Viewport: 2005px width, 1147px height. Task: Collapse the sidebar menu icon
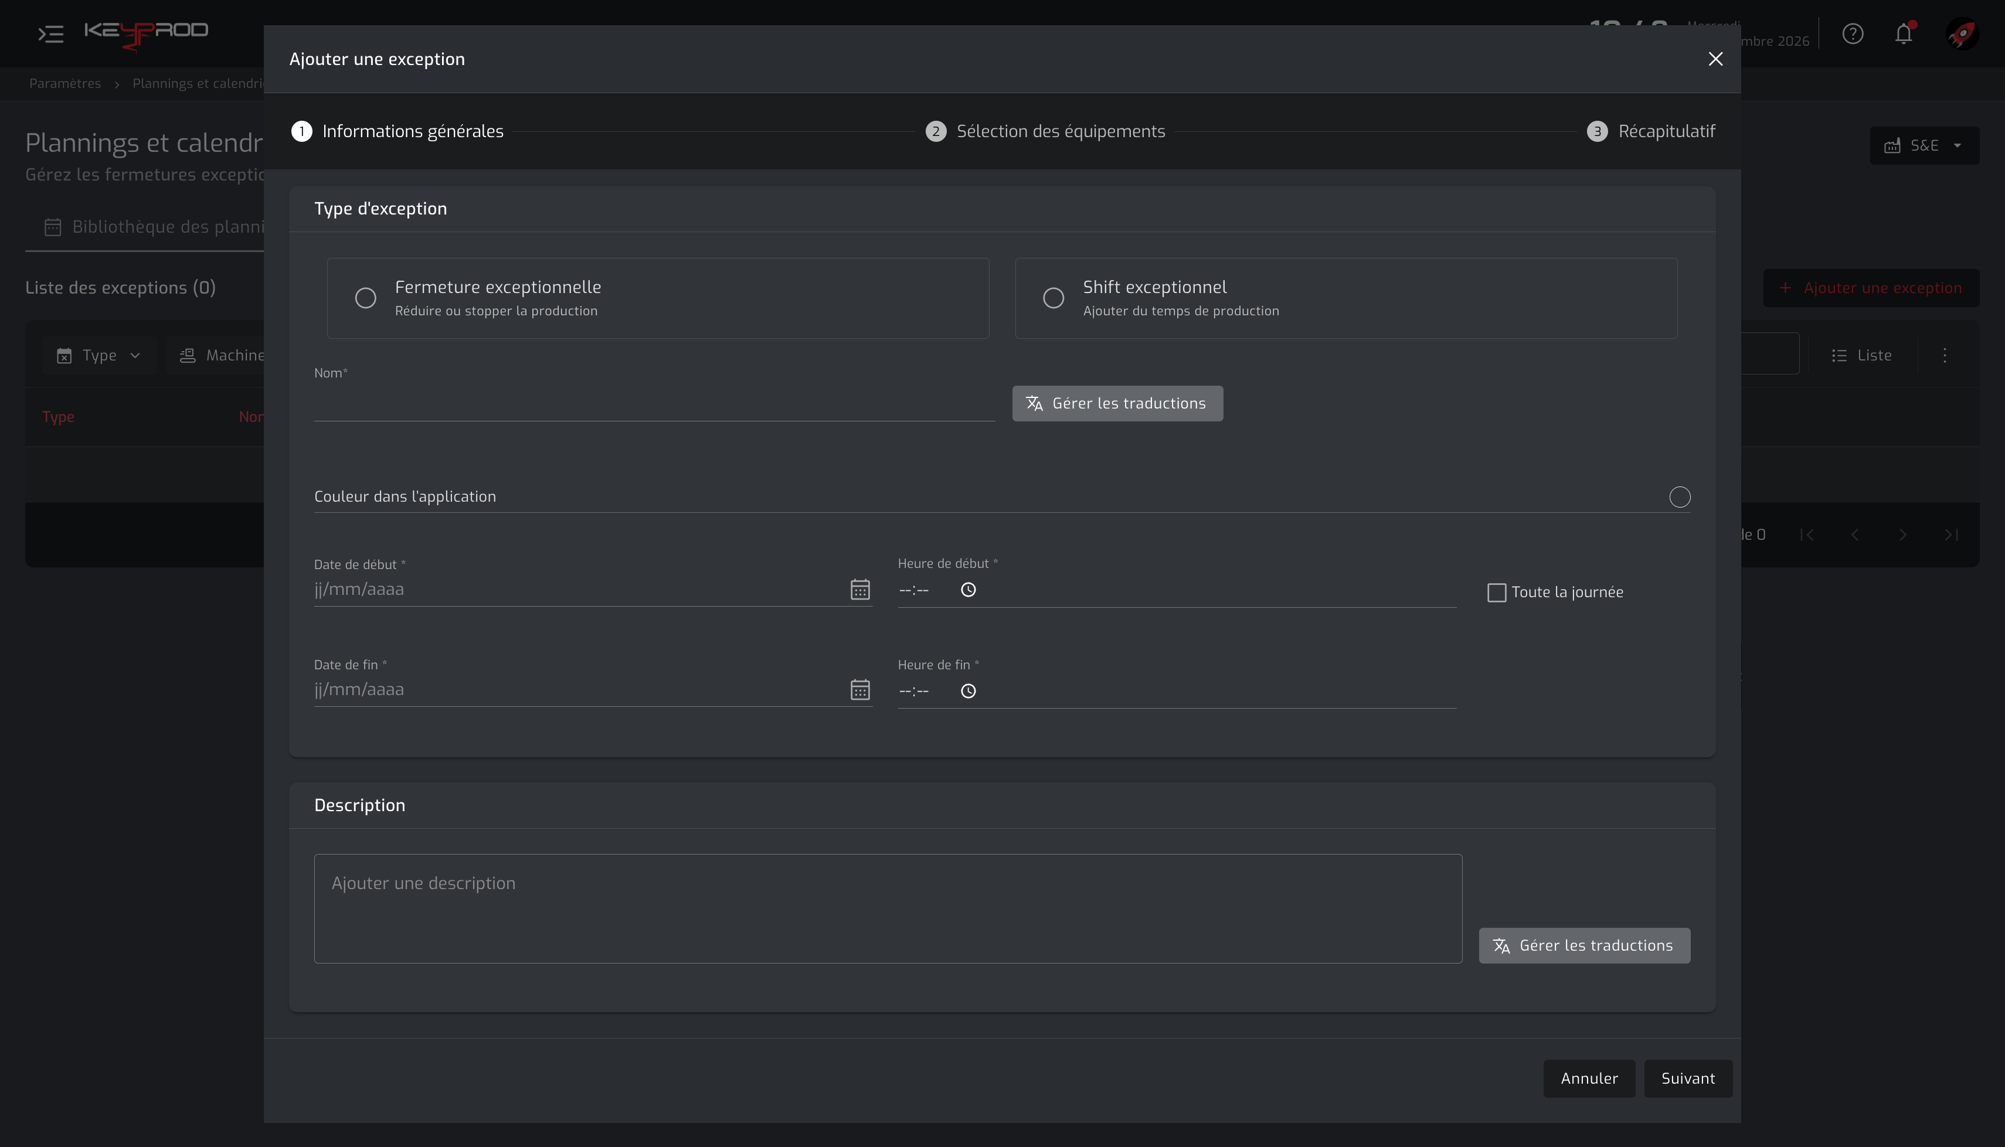(51, 34)
